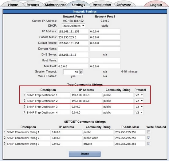Open the Maintenance tab
The height and width of the screenshot is (161, 169).
56,5
